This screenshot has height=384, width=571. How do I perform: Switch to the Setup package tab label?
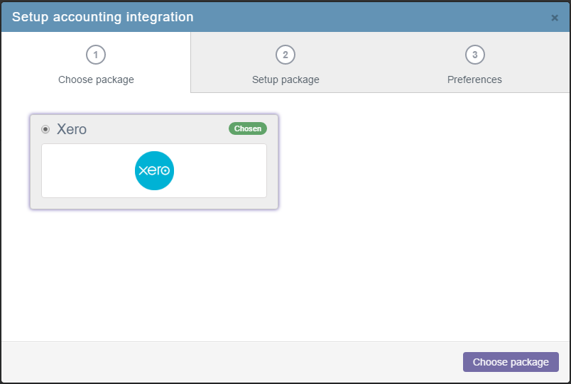pos(285,79)
